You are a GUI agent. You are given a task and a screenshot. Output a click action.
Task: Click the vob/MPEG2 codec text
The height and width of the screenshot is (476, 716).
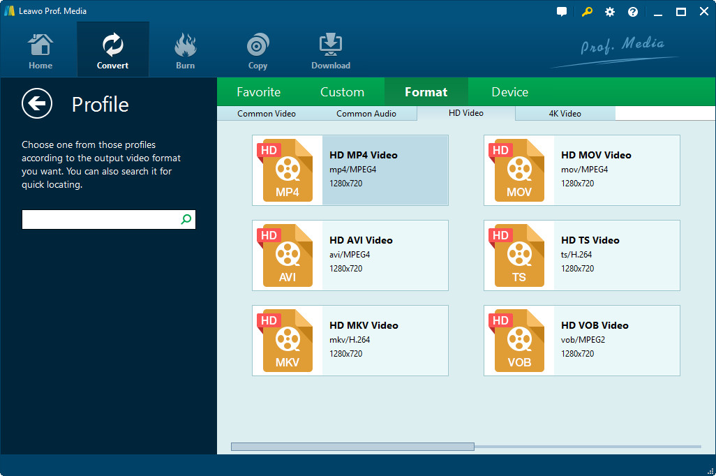click(x=583, y=340)
